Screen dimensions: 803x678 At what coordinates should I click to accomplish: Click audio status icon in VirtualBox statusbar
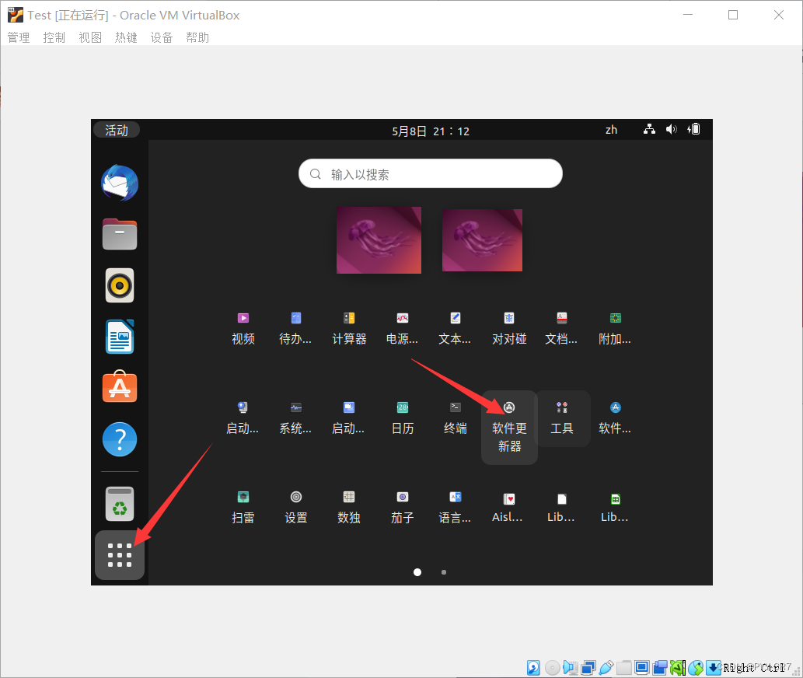click(570, 668)
